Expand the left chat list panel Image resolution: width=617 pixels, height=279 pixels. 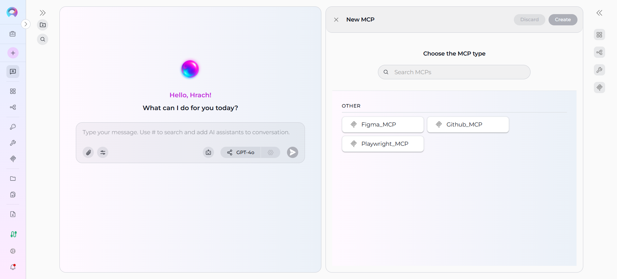(43, 13)
